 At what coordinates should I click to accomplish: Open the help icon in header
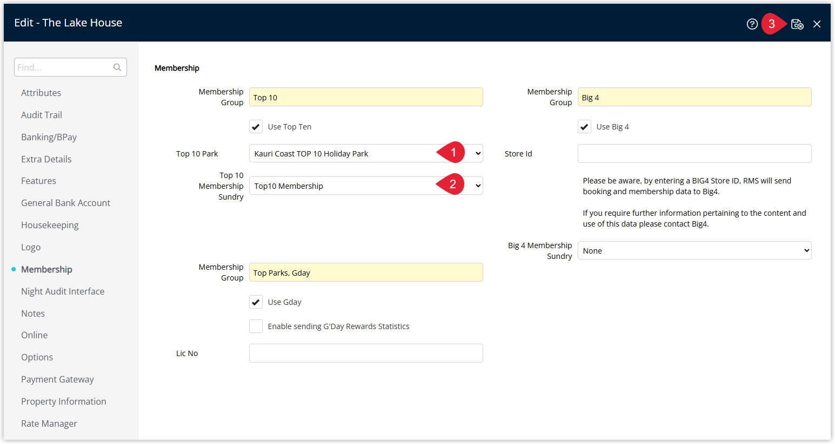(752, 24)
